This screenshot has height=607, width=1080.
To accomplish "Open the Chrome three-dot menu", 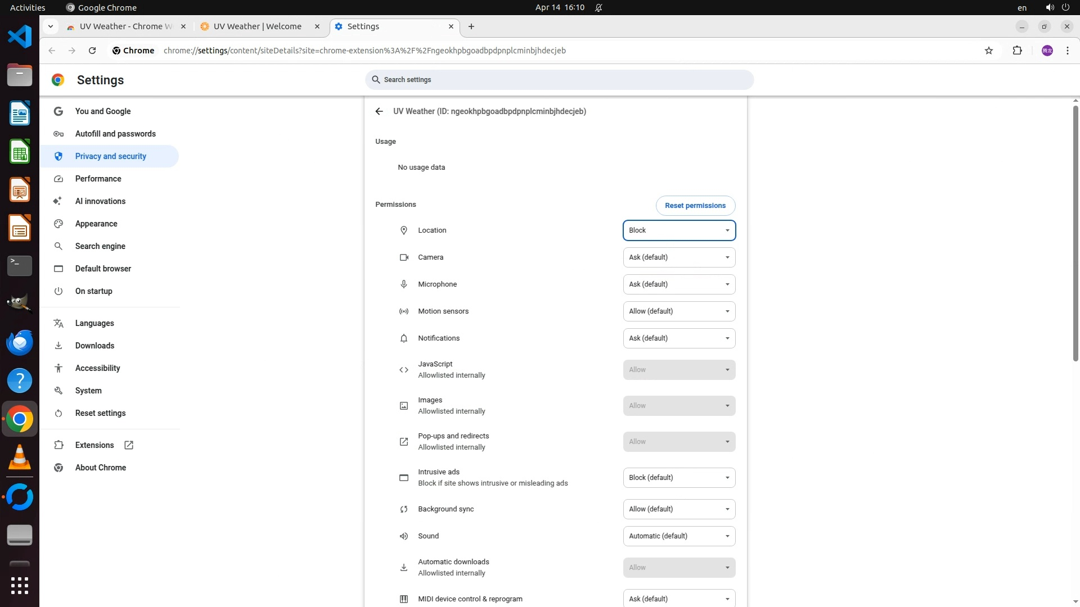I will coord(1068,51).
